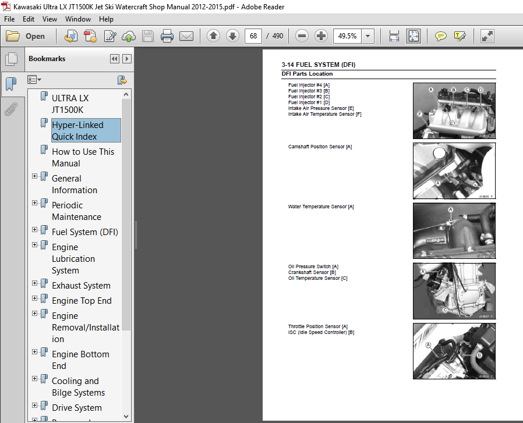Click the page number field showing 68
523x423 pixels.
(x=253, y=36)
